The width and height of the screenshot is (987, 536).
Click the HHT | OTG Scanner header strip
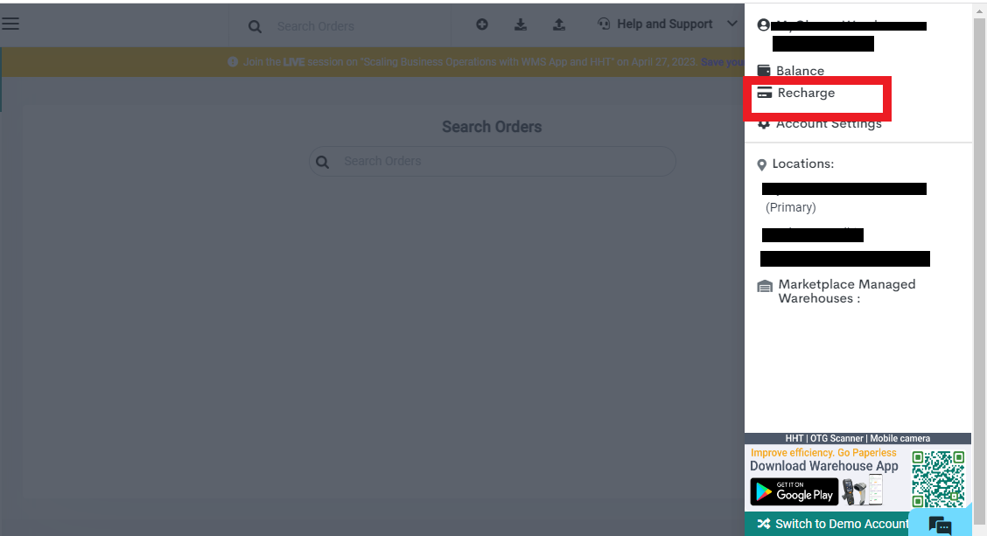pyautogui.click(x=857, y=438)
